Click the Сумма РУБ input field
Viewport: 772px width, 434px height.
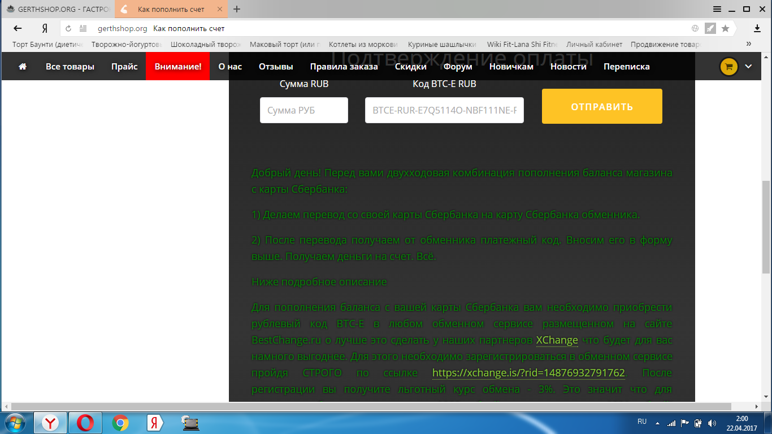click(x=303, y=110)
